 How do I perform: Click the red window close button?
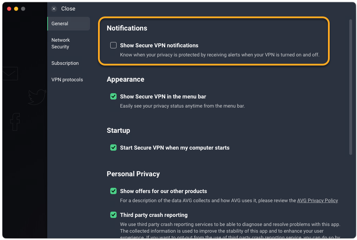(x=9, y=9)
